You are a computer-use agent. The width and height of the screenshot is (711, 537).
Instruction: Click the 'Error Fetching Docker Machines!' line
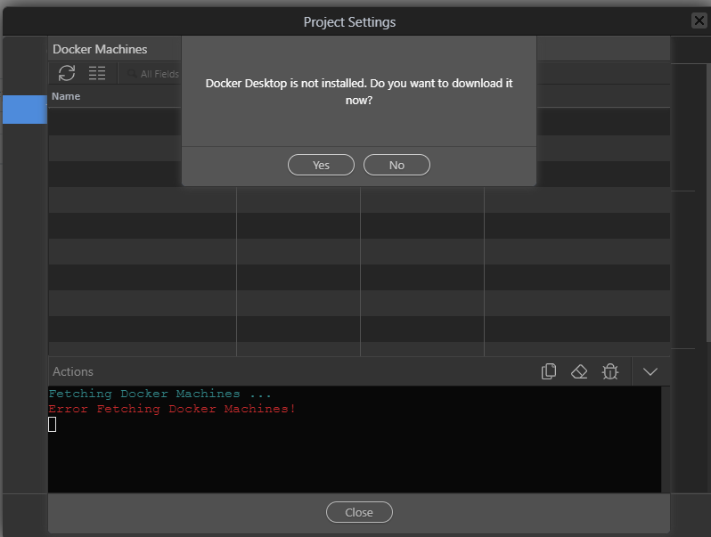coord(172,409)
